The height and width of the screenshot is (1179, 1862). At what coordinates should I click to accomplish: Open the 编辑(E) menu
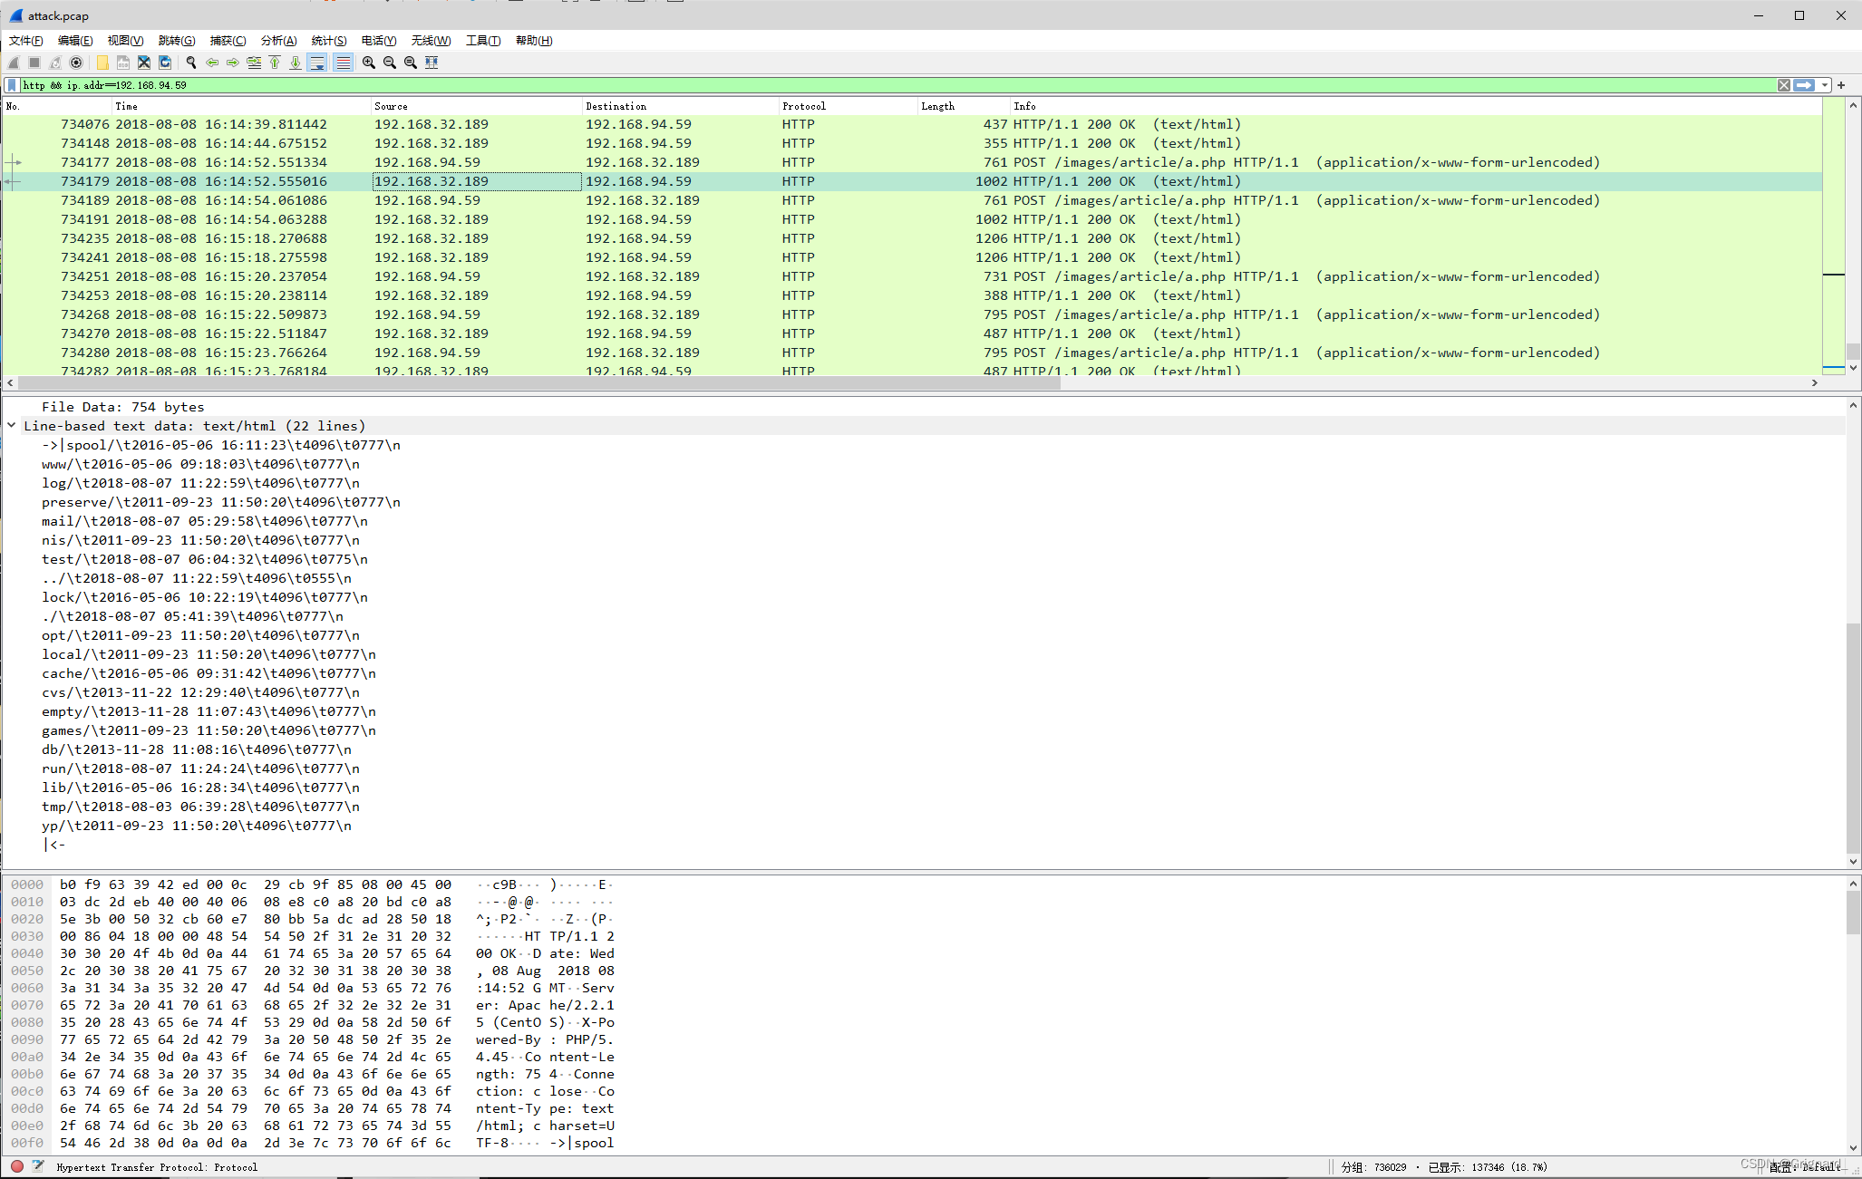[x=75, y=41]
